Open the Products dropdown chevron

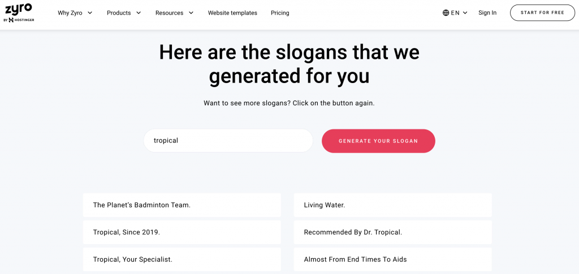[139, 13]
